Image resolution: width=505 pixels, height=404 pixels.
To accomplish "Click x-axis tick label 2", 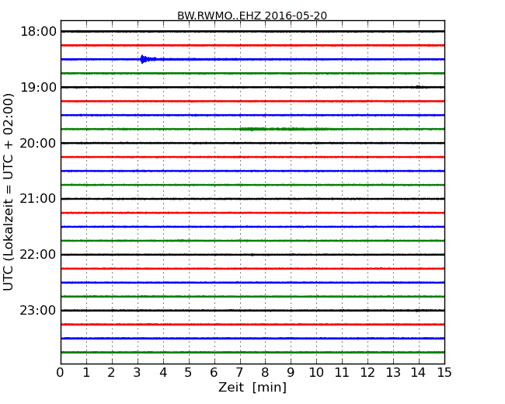I will point(111,373).
